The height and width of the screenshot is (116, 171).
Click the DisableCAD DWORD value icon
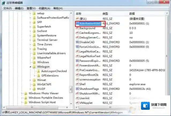[x=77, y=42]
